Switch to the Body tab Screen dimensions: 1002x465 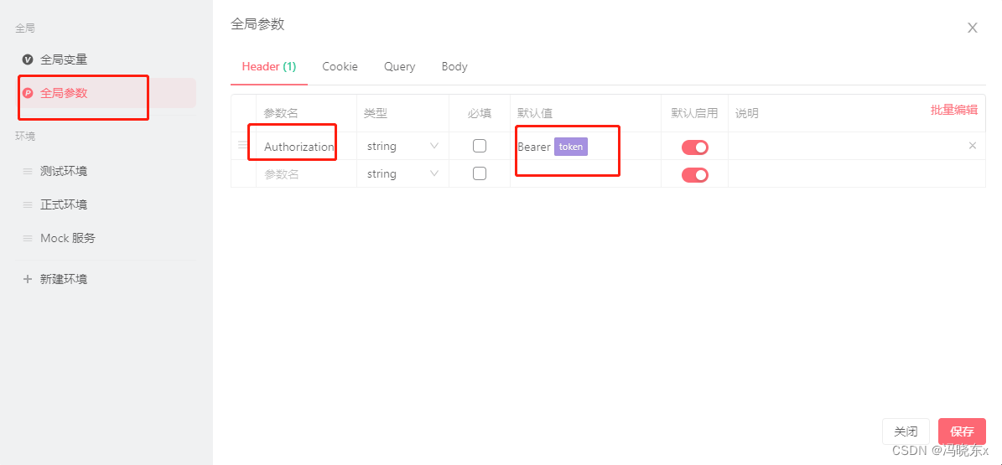click(454, 66)
